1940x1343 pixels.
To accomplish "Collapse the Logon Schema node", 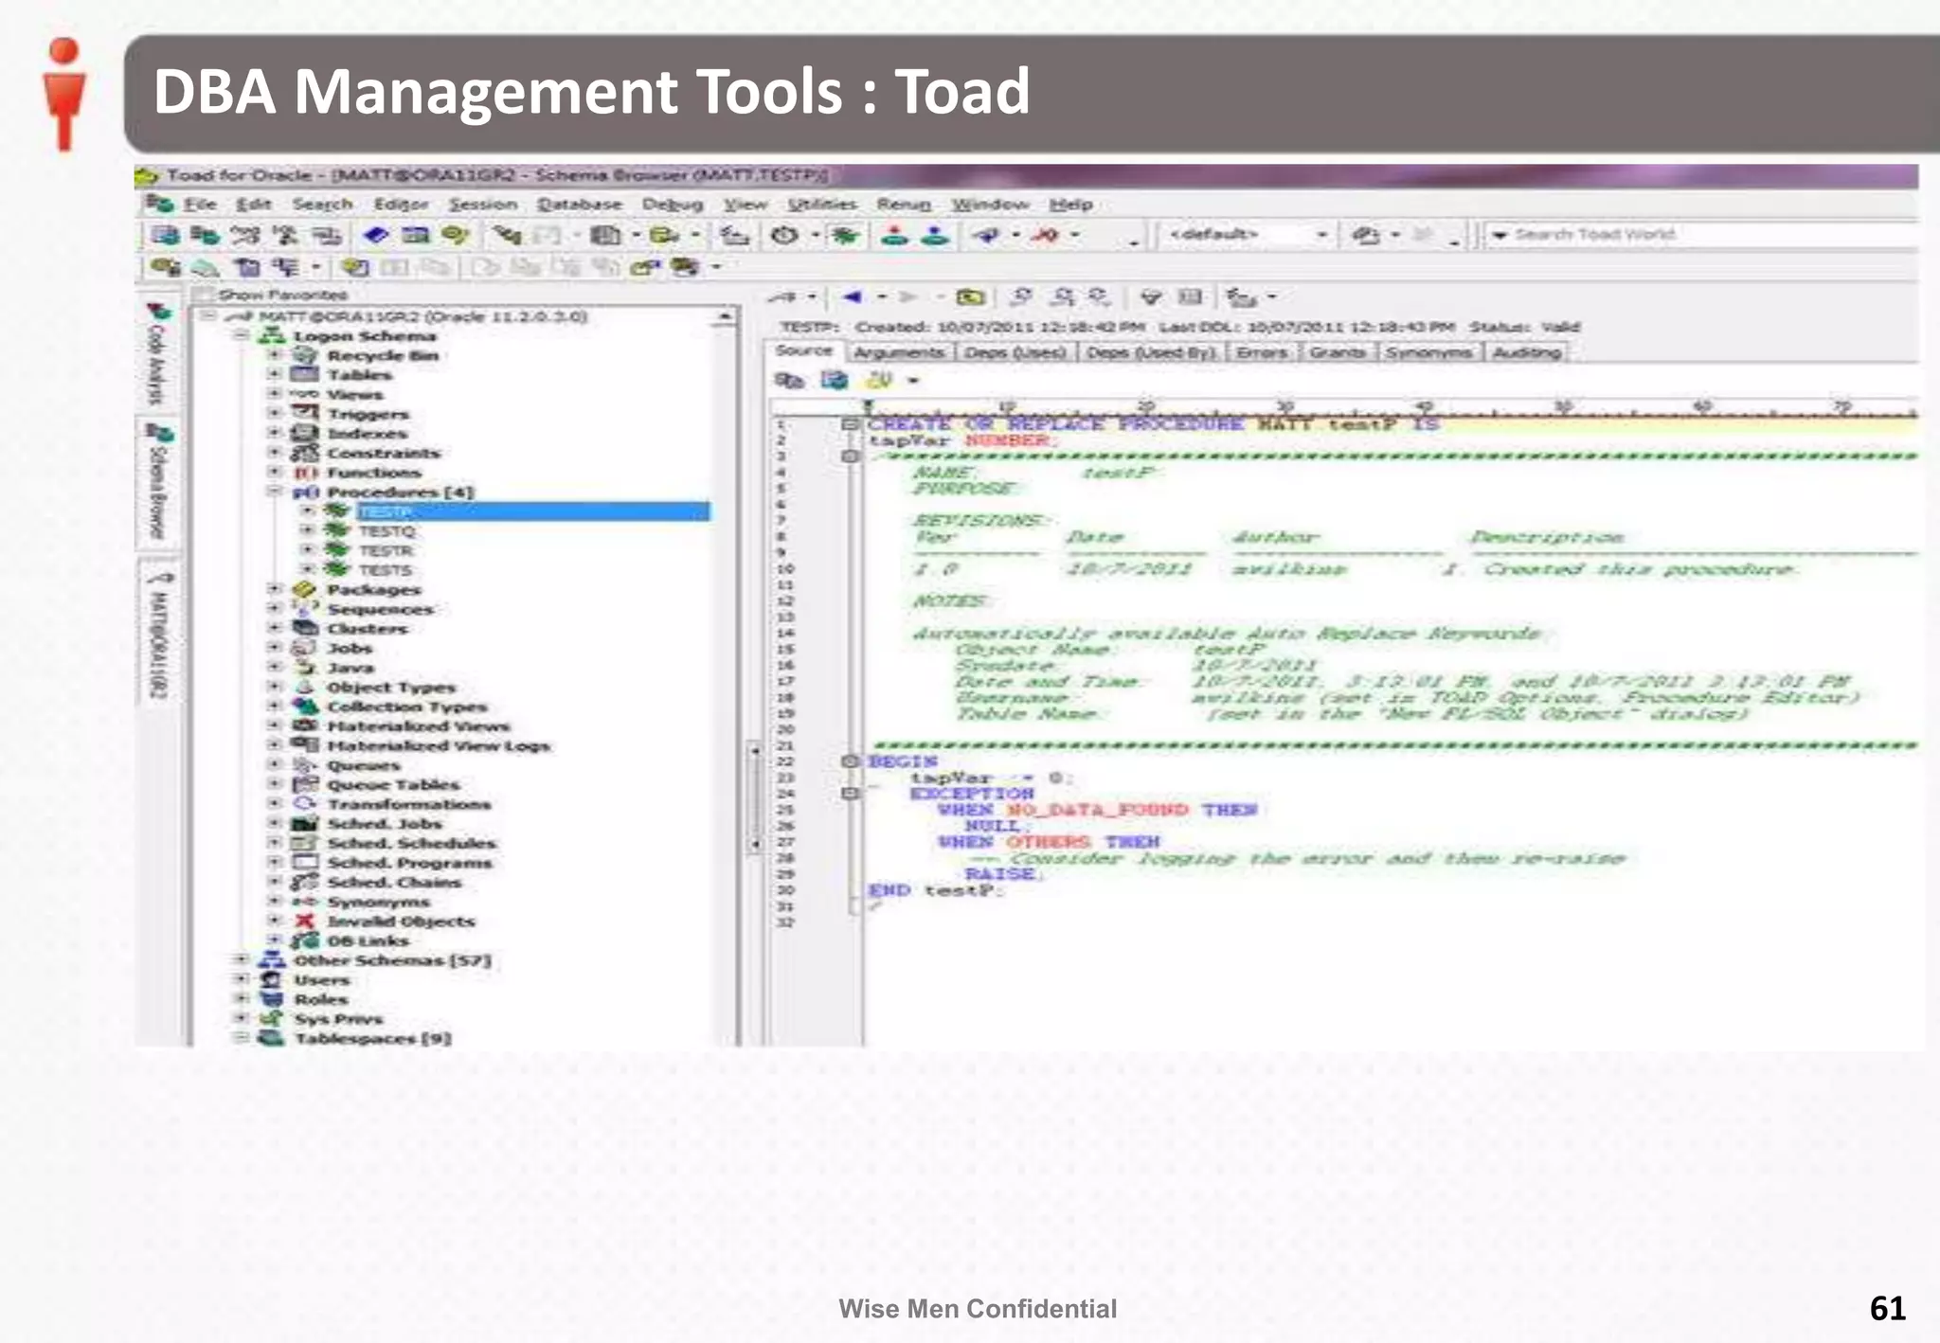I will (x=242, y=335).
